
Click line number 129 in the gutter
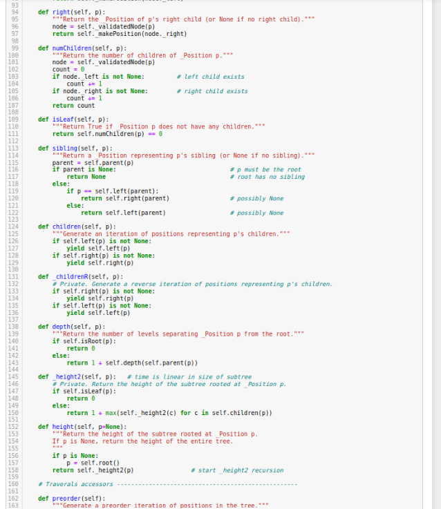tap(13, 262)
